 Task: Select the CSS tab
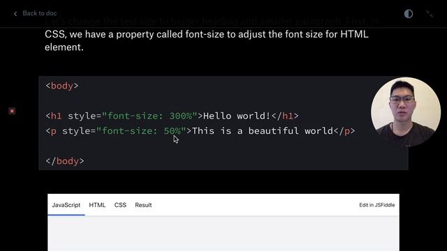click(x=120, y=205)
